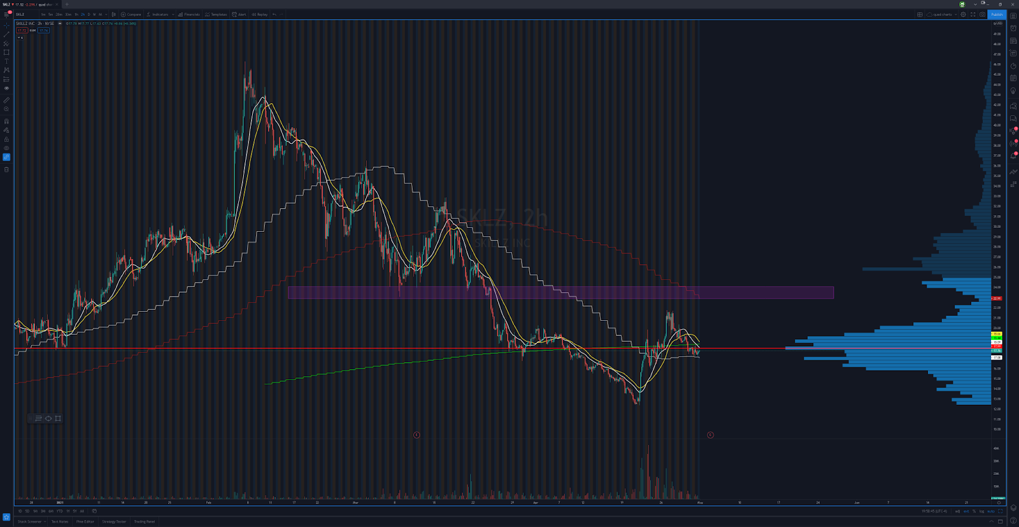The height and width of the screenshot is (527, 1019).
Task: Open the Strategy Tester tab
Action: tap(114, 521)
